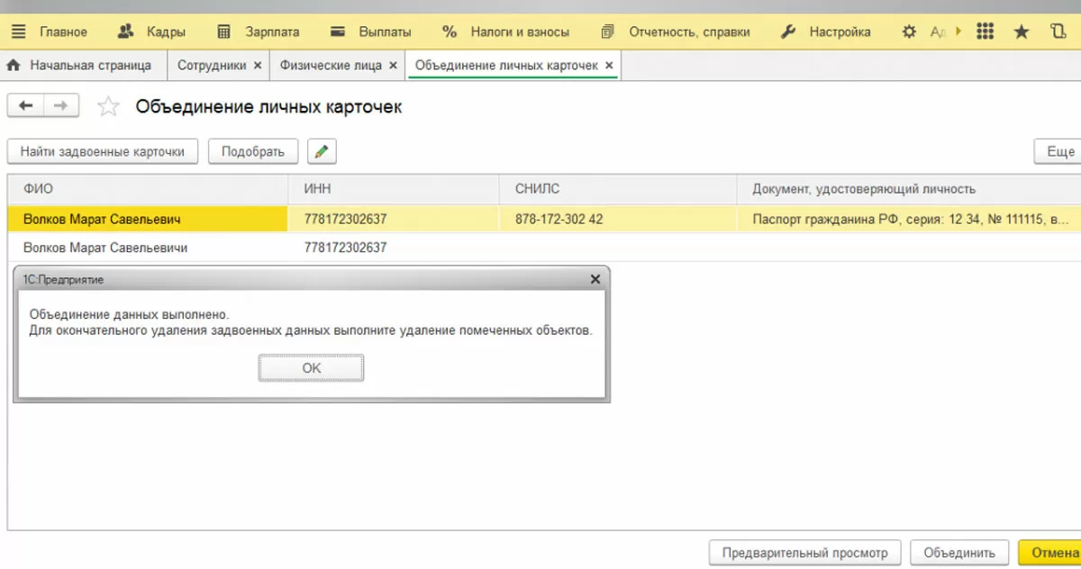This screenshot has height=569, width=1081.
Task: Open the hamburger main menu icon
Action: point(18,32)
